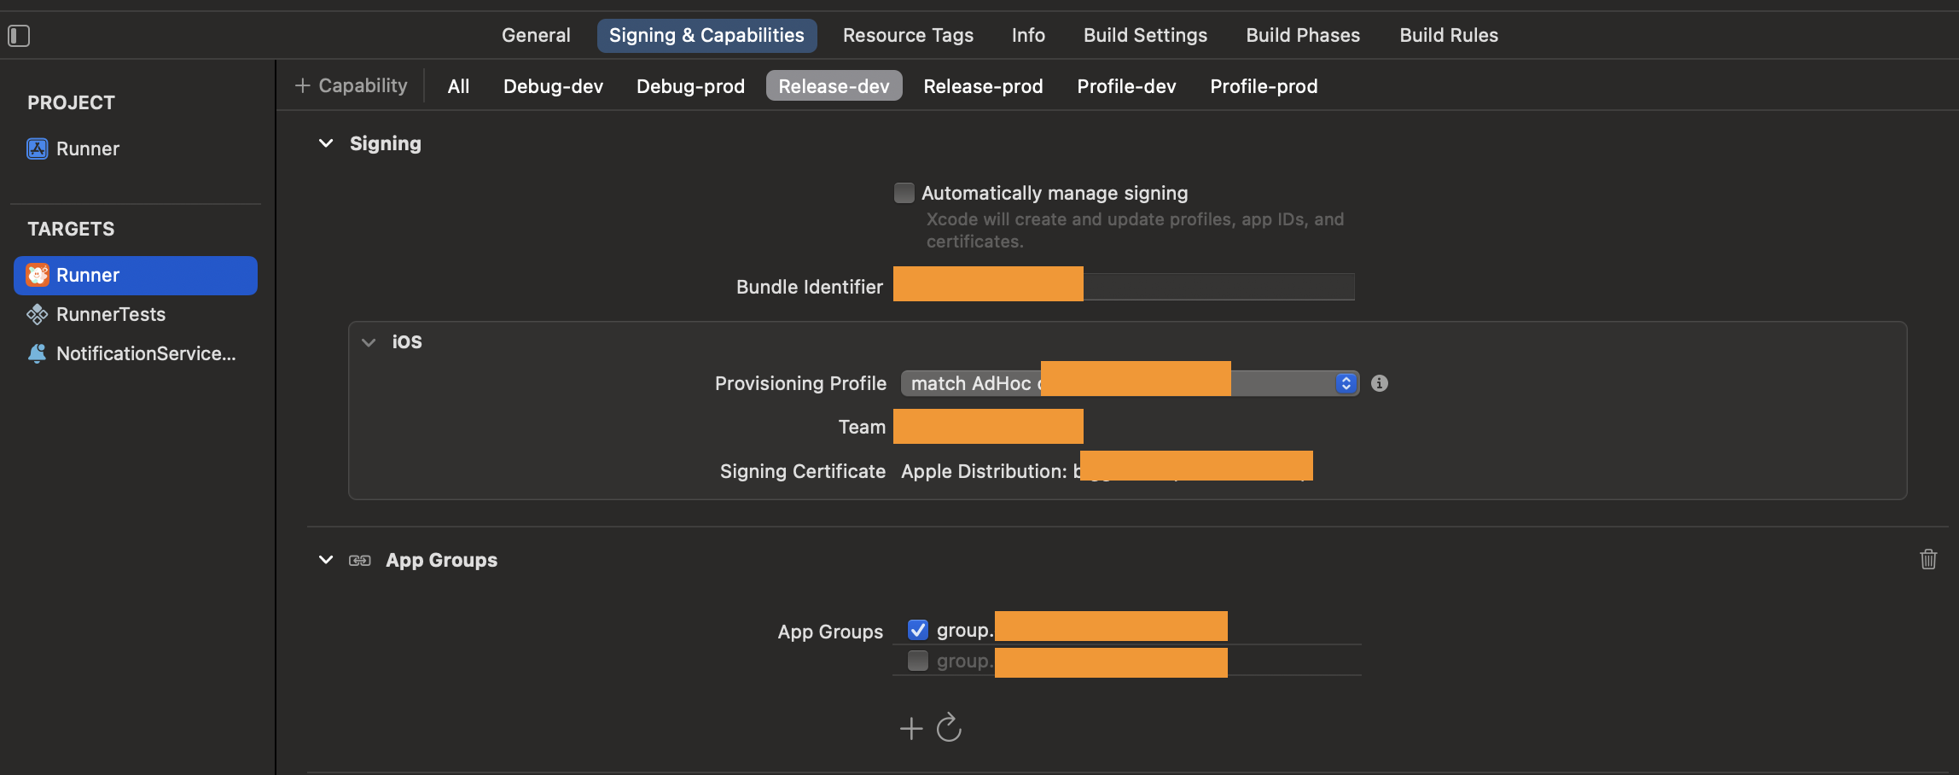Click the add Capability button
The height and width of the screenshot is (775, 1959).
pos(351,85)
